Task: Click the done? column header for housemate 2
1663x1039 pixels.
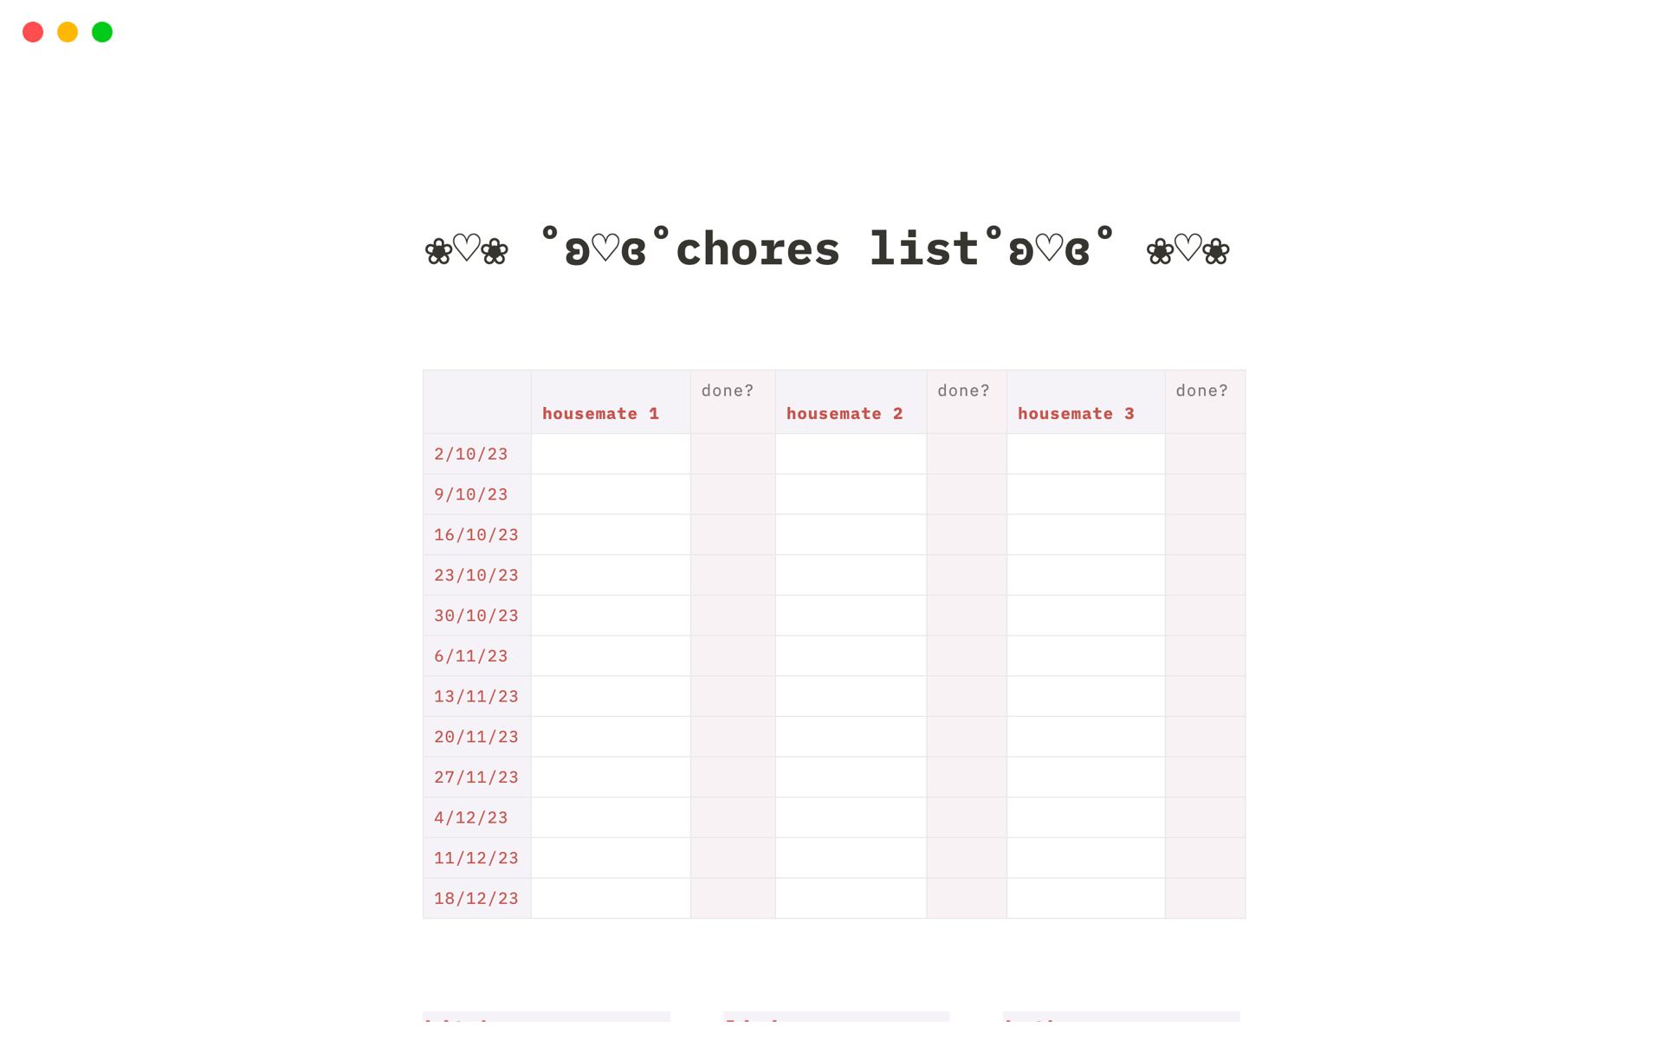Action: [964, 389]
